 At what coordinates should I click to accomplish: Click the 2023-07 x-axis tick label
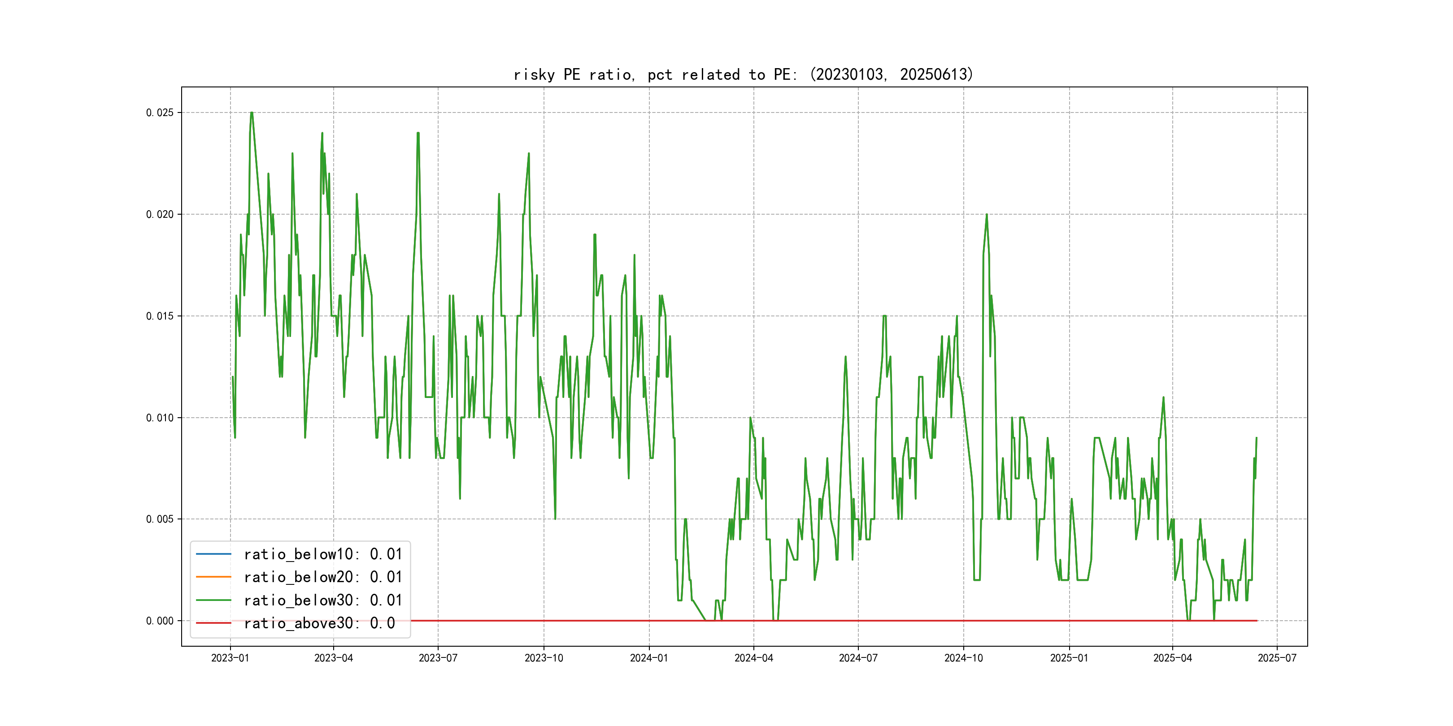(x=438, y=658)
